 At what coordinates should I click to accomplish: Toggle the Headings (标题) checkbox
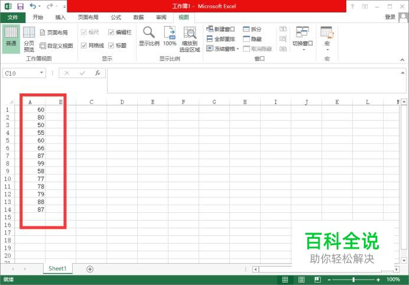[x=111, y=46]
